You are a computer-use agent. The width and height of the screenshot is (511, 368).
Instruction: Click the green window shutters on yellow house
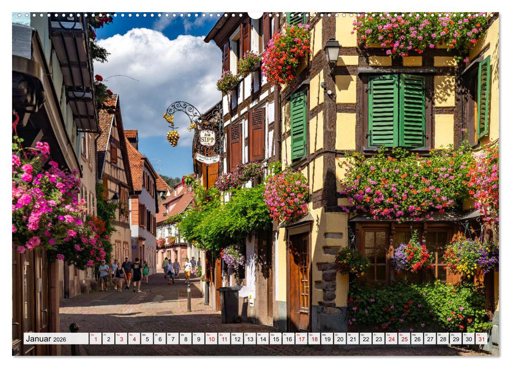pyautogui.click(x=396, y=110)
